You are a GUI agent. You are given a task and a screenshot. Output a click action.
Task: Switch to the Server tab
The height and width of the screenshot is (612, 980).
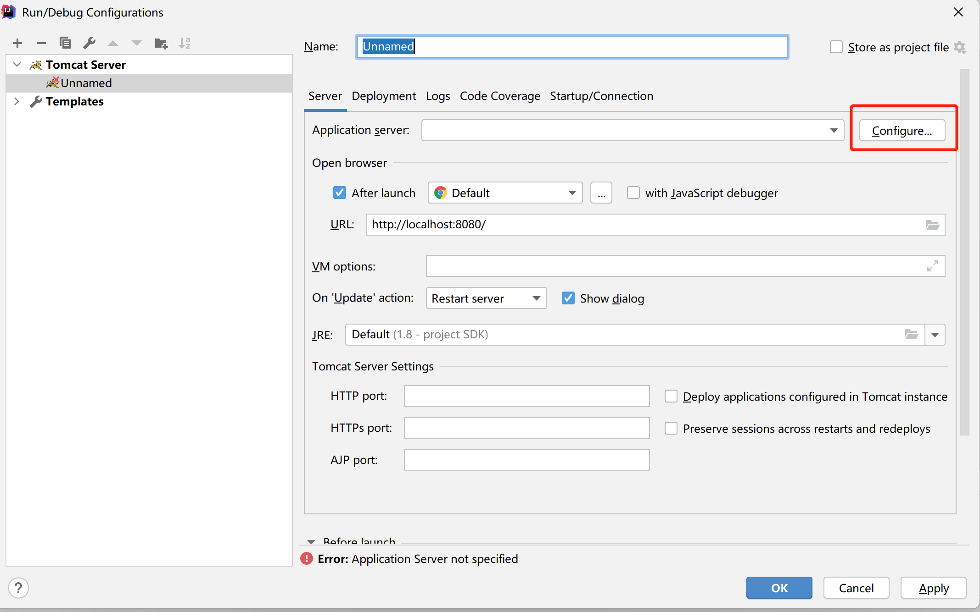(325, 96)
